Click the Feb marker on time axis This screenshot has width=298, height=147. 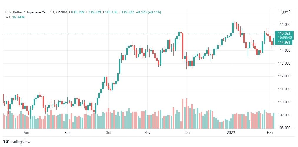[x=270, y=133]
